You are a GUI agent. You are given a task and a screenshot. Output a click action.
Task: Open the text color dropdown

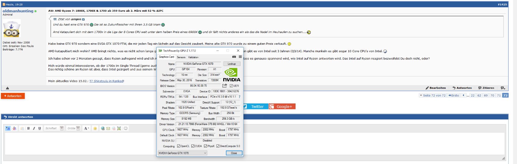coord(86,128)
